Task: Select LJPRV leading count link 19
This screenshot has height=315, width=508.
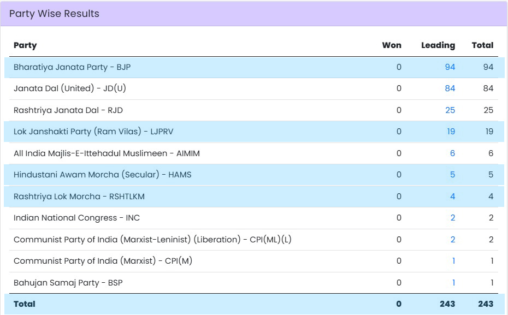Action: [x=450, y=132]
